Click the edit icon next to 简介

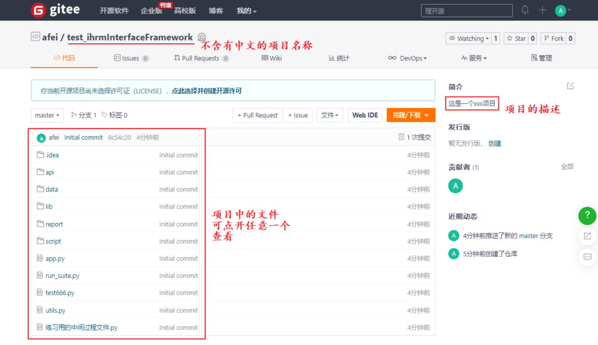click(x=570, y=86)
